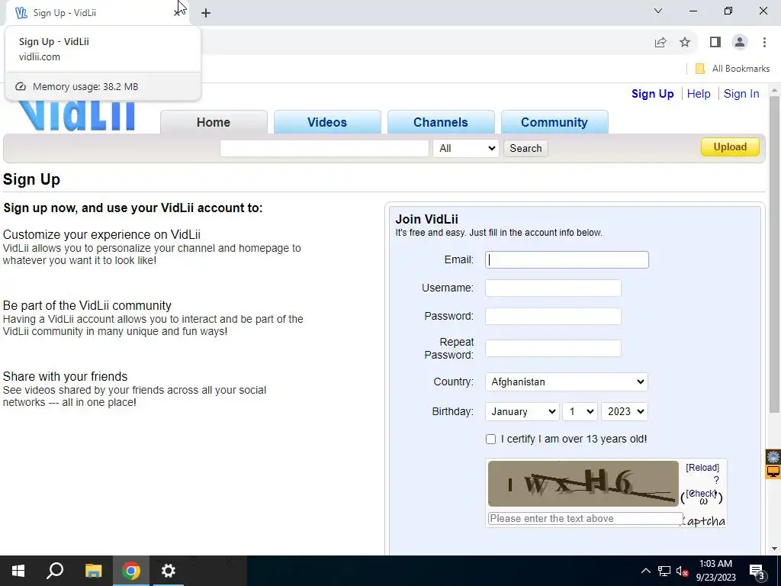The image size is (781, 586).
Task: Click the Sign In link
Action: coord(741,94)
